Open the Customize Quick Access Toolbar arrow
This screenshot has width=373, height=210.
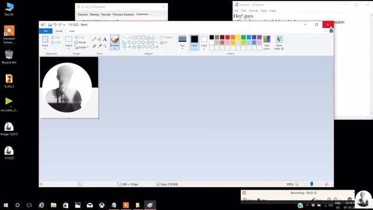64,24
